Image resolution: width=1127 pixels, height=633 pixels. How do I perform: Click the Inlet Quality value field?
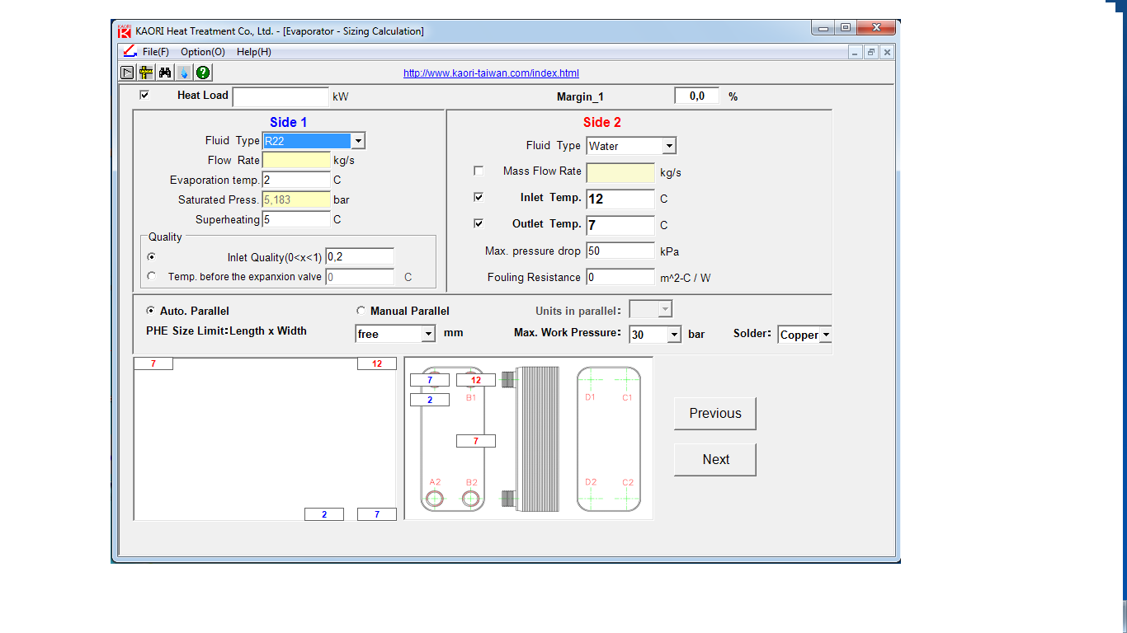coord(360,256)
